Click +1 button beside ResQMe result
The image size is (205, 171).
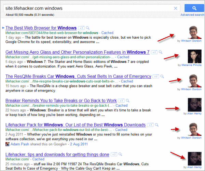tap(156, 77)
